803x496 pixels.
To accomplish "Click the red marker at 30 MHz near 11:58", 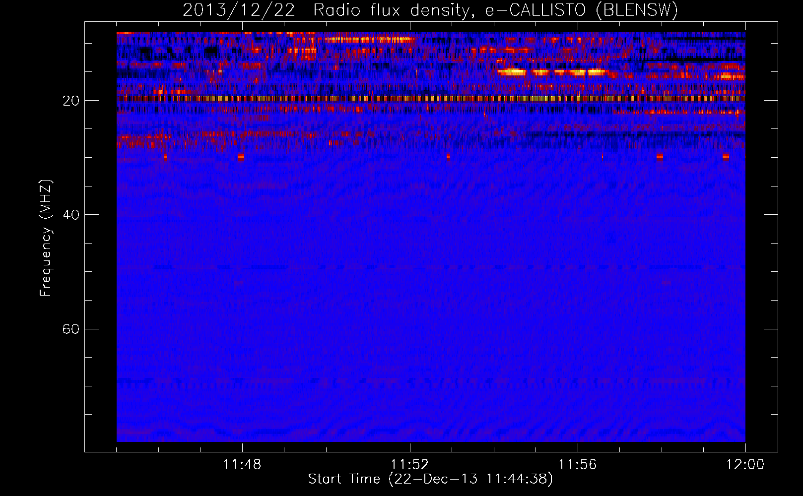I will point(660,157).
